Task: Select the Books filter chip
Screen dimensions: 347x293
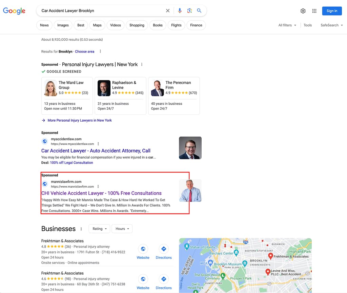Action: pos(158,25)
